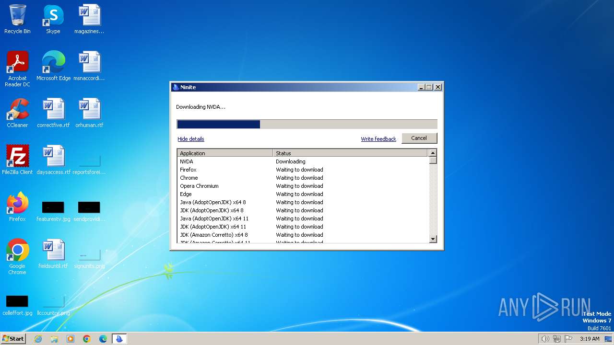
Task: Click the system clock showing 3:19 AM
Action: coord(590,339)
